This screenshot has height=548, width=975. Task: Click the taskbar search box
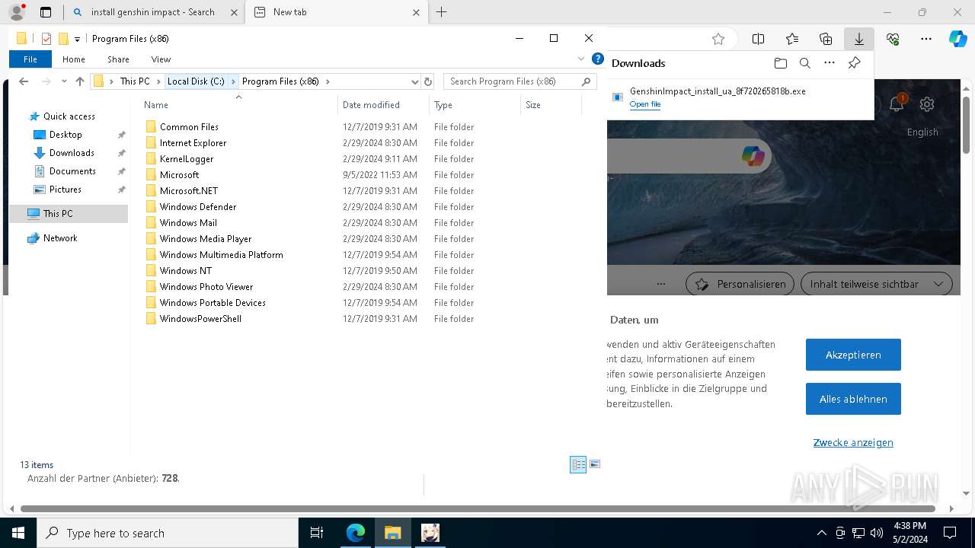click(x=168, y=533)
